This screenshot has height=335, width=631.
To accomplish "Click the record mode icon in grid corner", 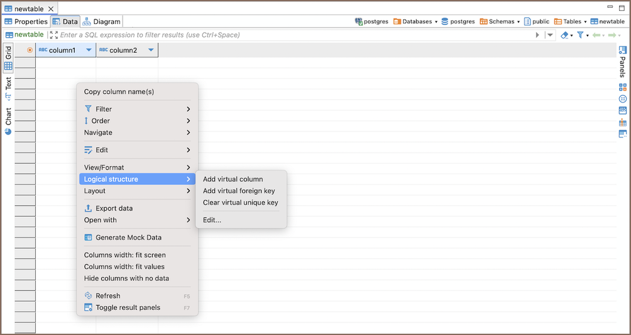I will [x=30, y=50].
